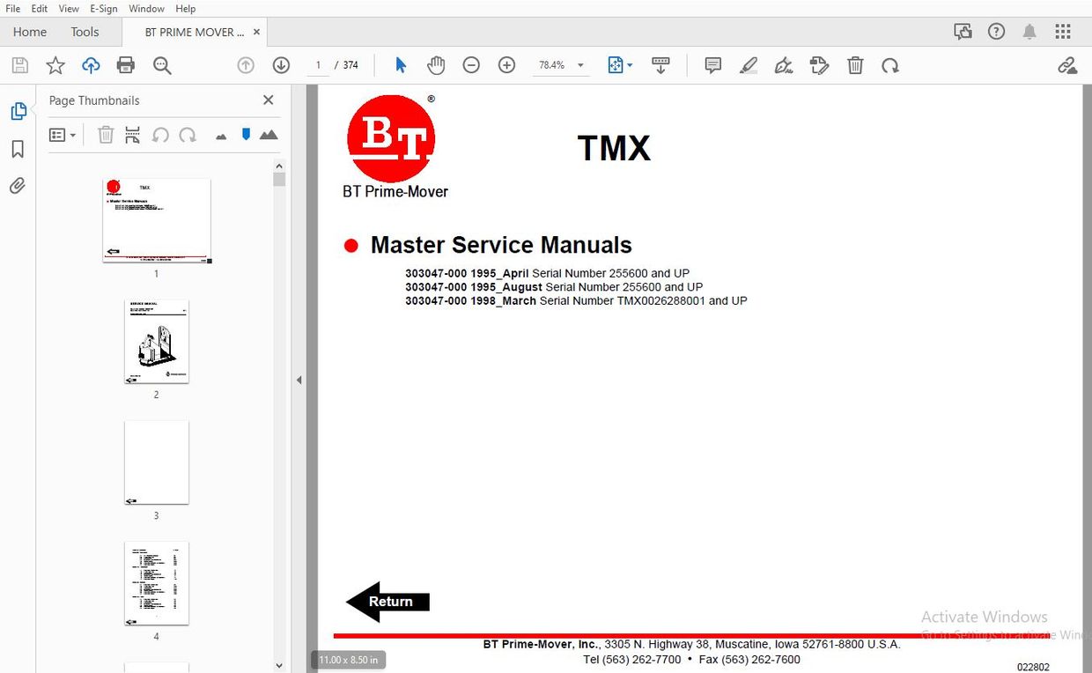Select the Hand tool for panning
The image size is (1092, 673).
(x=436, y=64)
